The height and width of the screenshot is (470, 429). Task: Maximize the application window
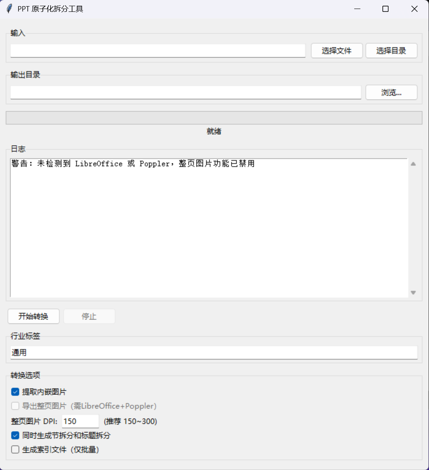pos(385,9)
